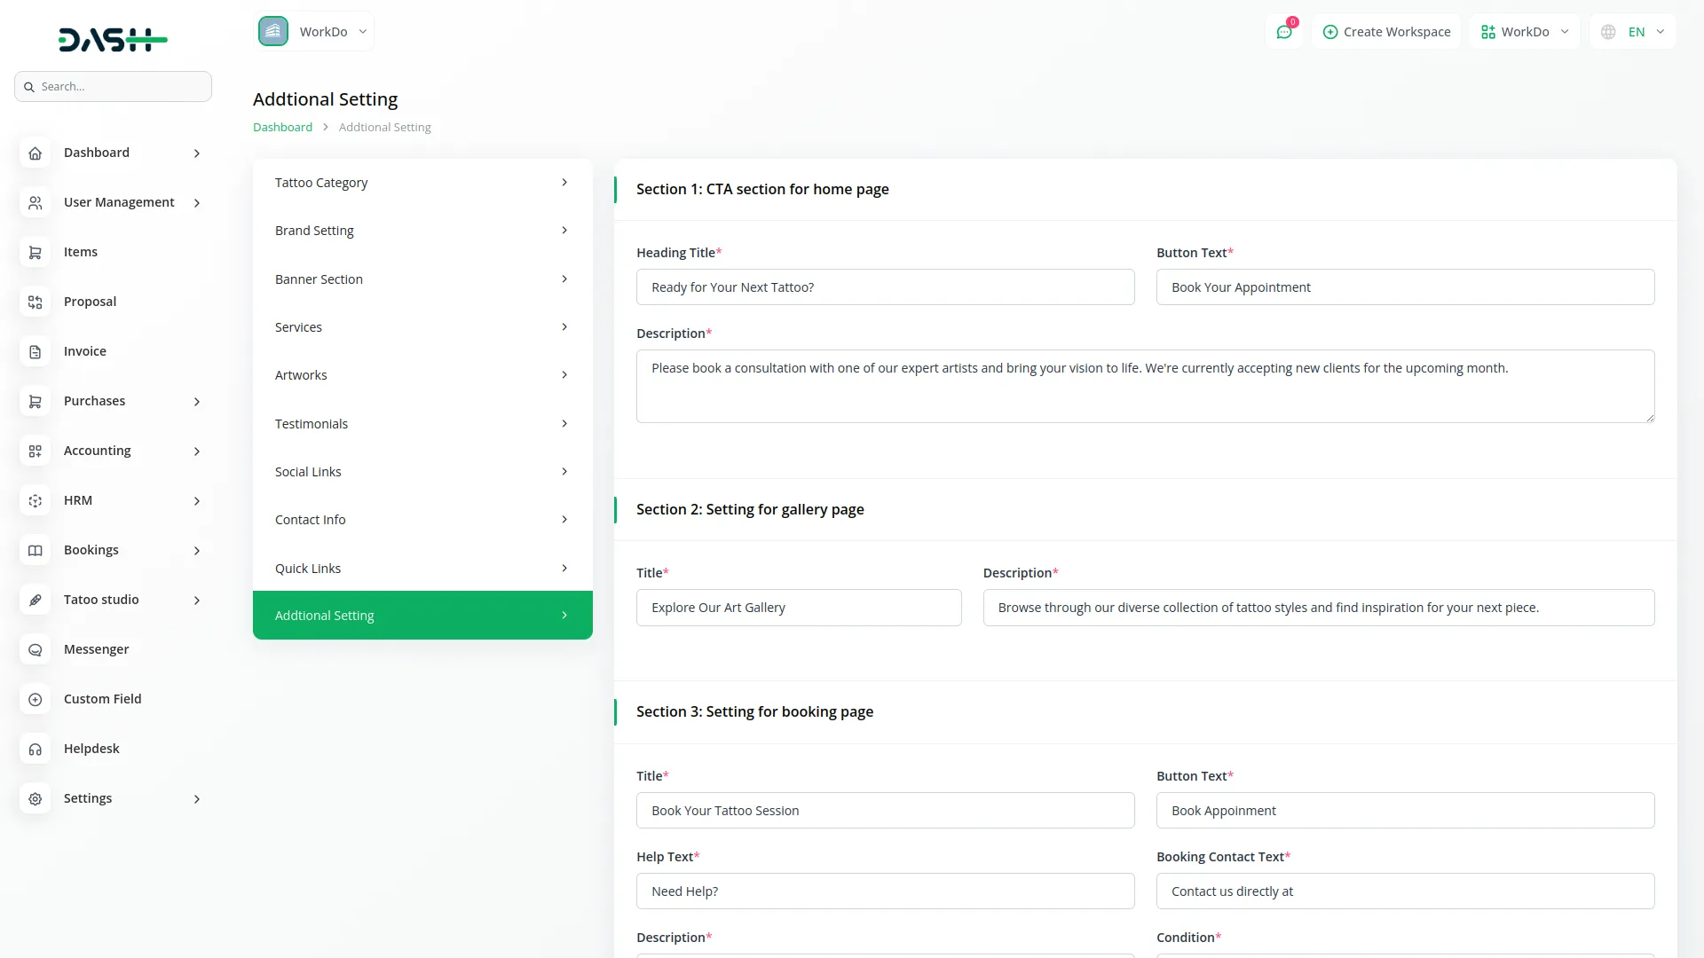Click the Settings gear icon in sidebar

pos(35,799)
